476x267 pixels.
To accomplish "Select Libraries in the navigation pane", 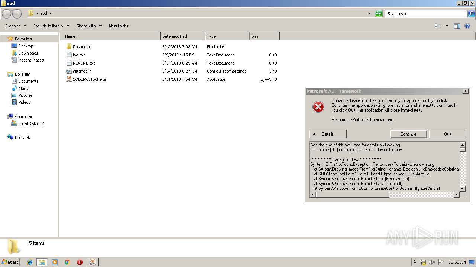I will click(x=22, y=74).
